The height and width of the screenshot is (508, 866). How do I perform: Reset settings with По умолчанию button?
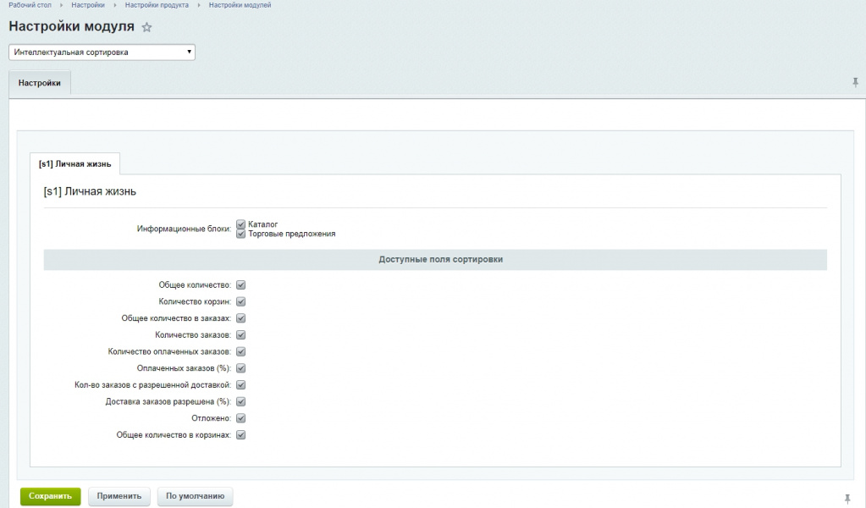click(196, 496)
